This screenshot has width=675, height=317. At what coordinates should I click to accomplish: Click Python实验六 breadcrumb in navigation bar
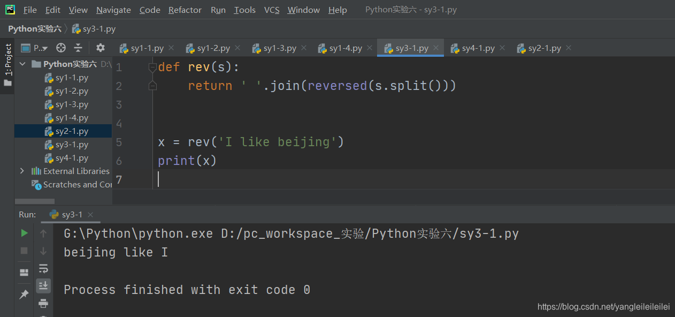coord(34,29)
